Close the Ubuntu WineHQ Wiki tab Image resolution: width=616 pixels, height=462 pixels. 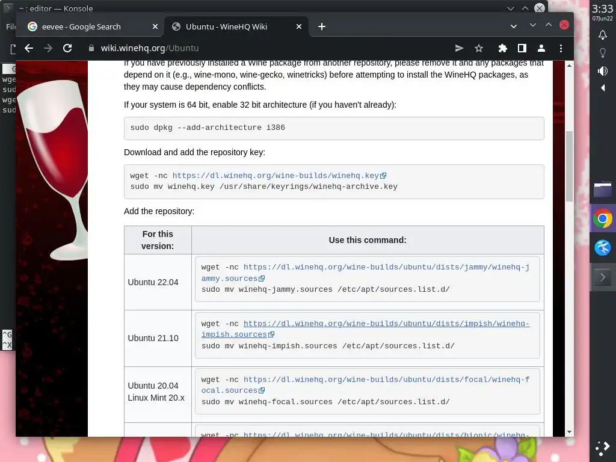click(299, 26)
